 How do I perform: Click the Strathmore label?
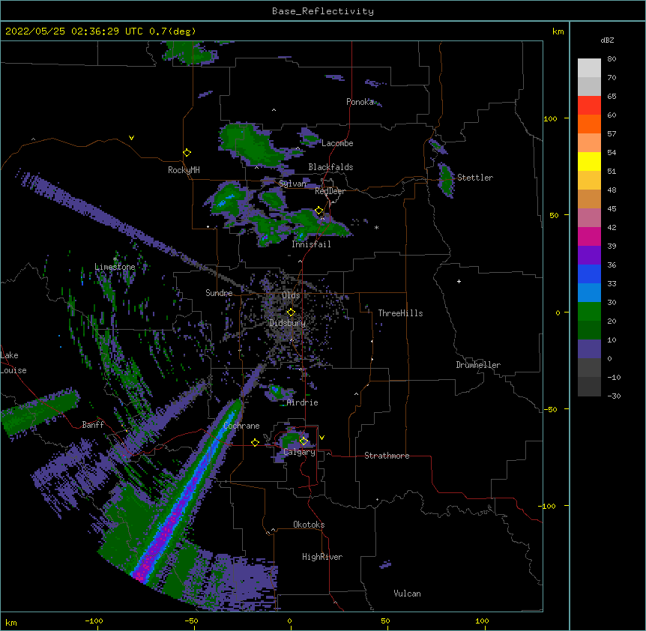(x=387, y=456)
